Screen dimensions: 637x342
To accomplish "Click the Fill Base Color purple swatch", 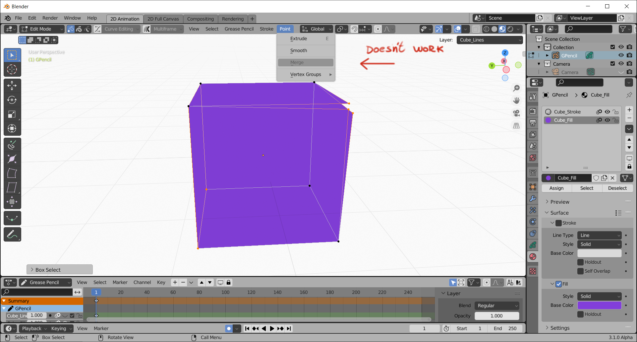I will [600, 305].
